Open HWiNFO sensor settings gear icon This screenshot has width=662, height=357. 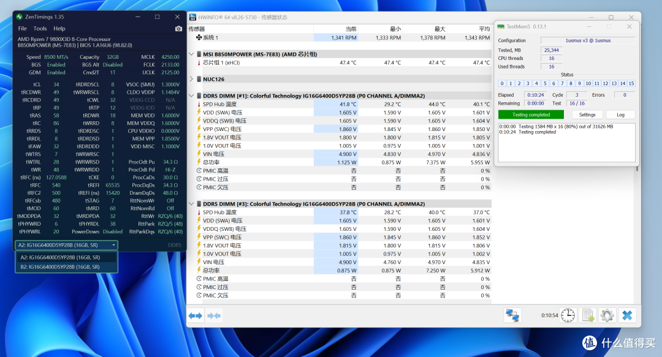pyautogui.click(x=607, y=315)
